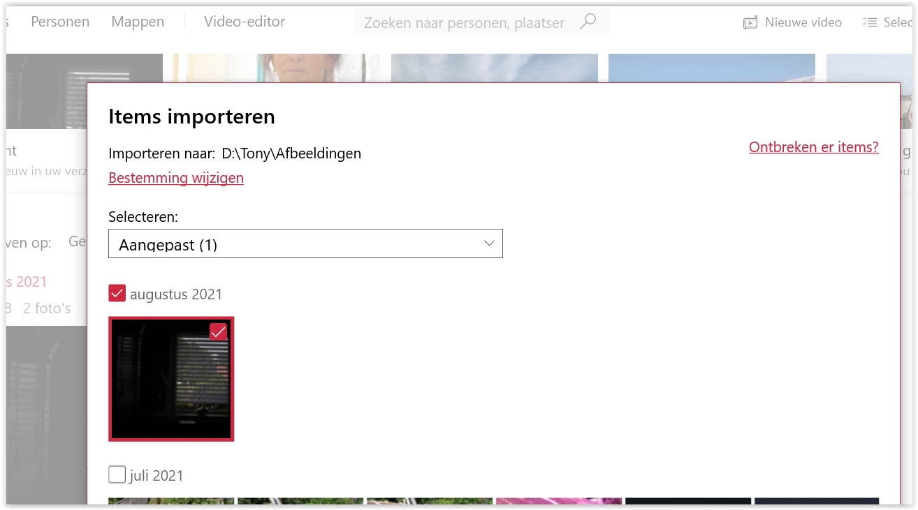Click the Bestemming wijzigen link
The image size is (918, 510).
[x=176, y=178]
